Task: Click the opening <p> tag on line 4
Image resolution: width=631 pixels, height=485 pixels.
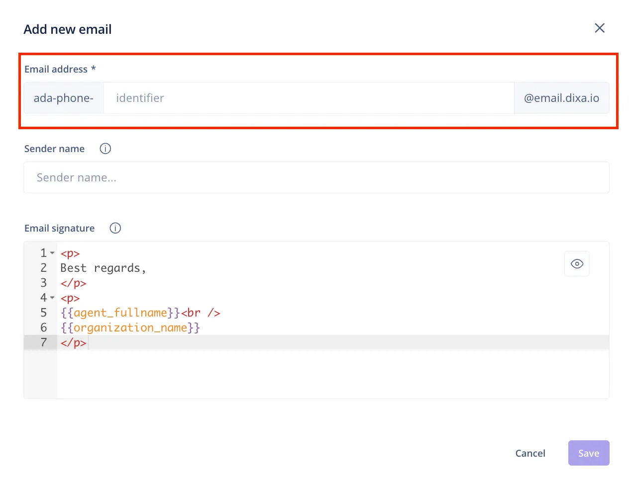Action: [70, 298]
